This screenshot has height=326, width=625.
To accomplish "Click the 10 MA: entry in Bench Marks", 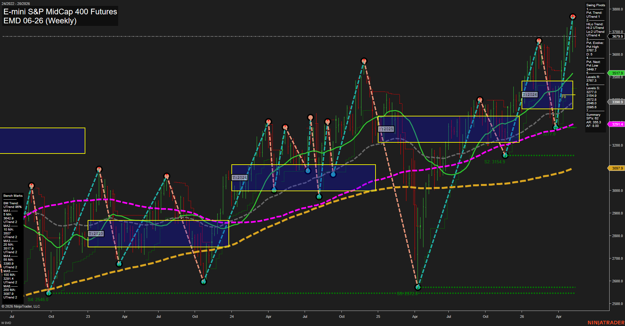I will (8, 230).
